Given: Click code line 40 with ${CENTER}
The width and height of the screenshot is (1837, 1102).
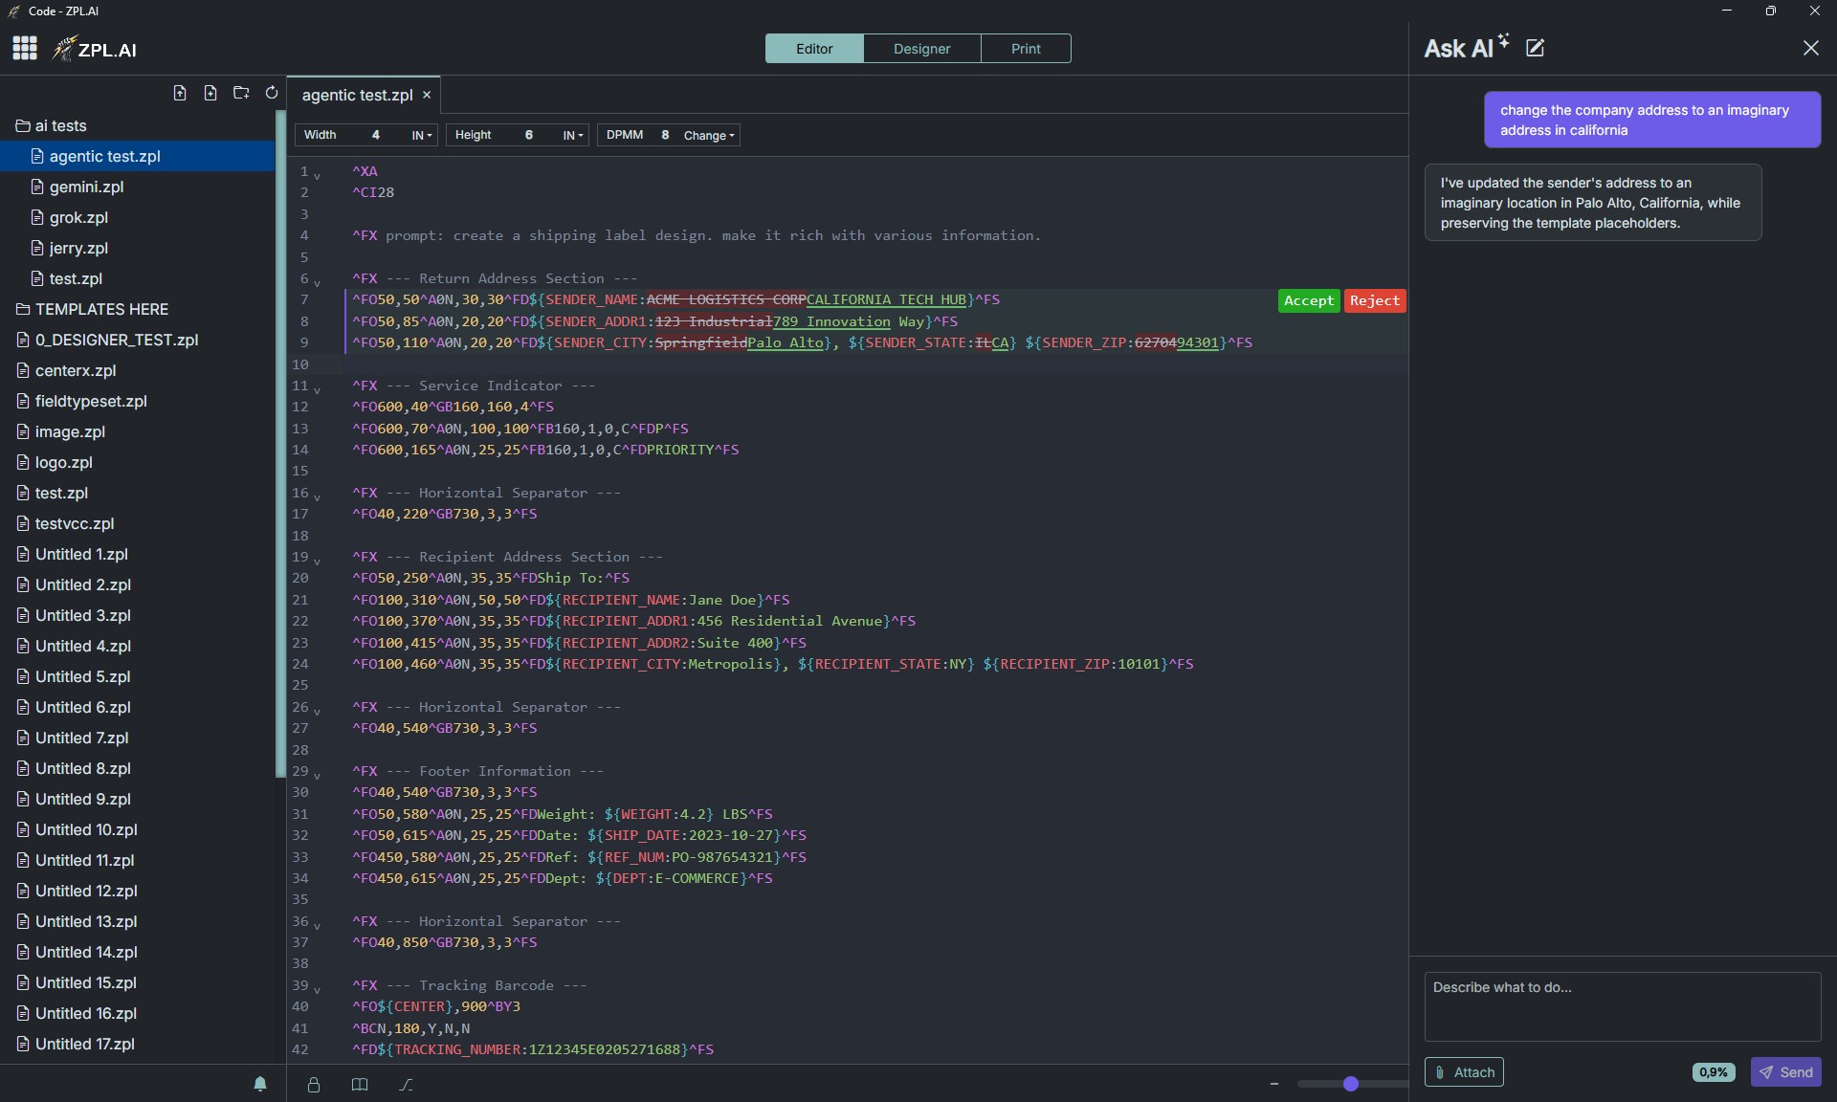Looking at the screenshot, I should (x=436, y=1006).
